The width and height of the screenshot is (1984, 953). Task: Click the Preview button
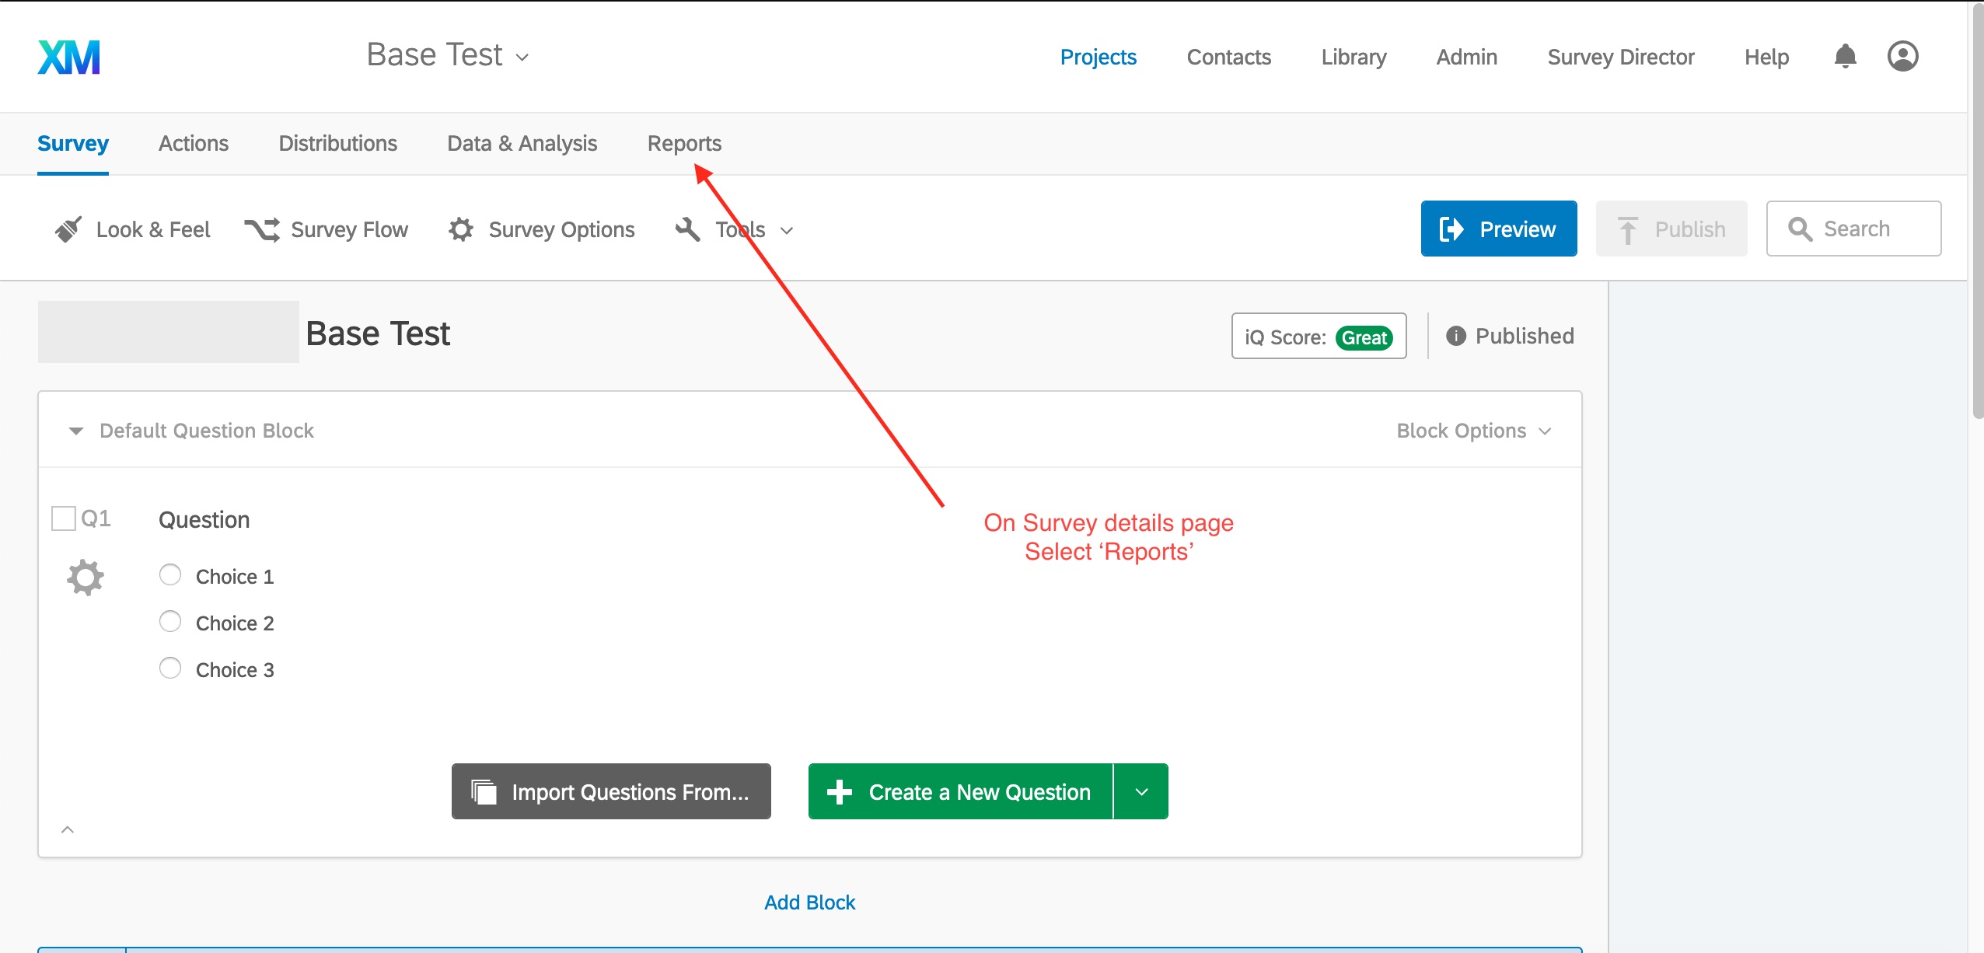coord(1499,229)
